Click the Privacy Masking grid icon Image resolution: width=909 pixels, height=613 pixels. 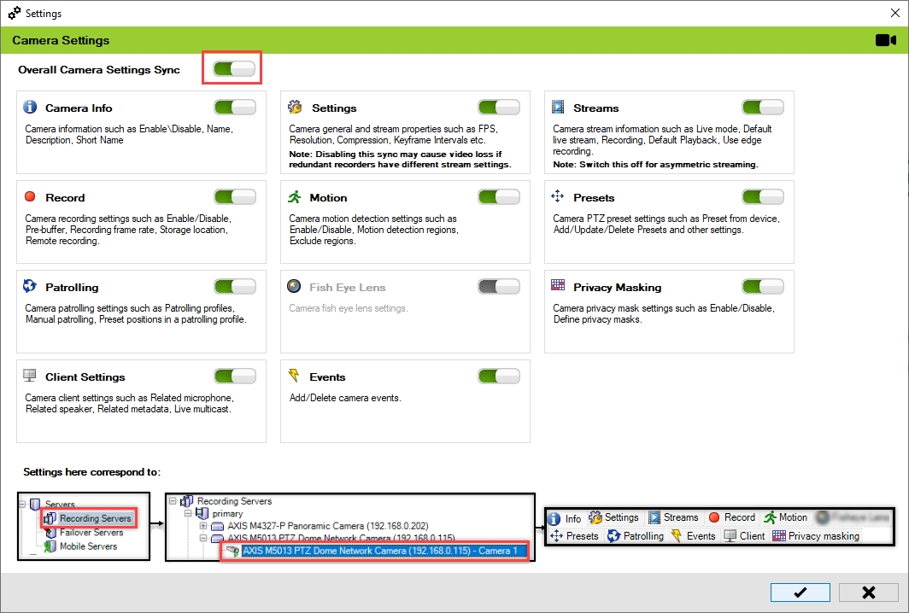tap(558, 287)
